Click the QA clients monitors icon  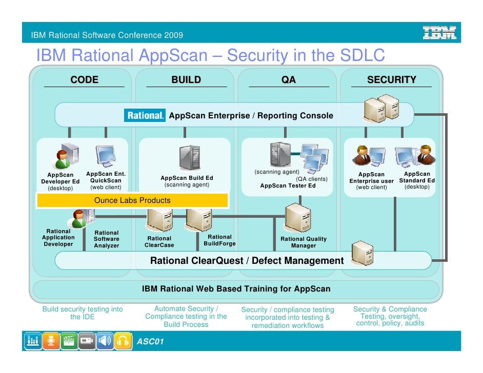314,157
